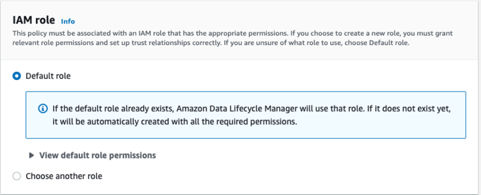The width and height of the screenshot is (481, 195).
Task: Select the Default role radio button
Action: pos(17,75)
